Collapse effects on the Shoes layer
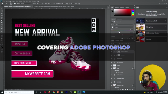 [133, 68]
